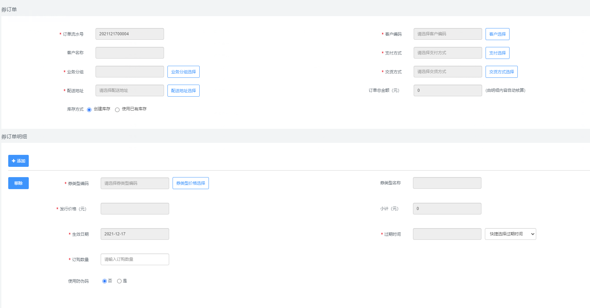Click the 业务分组 field

click(129, 72)
